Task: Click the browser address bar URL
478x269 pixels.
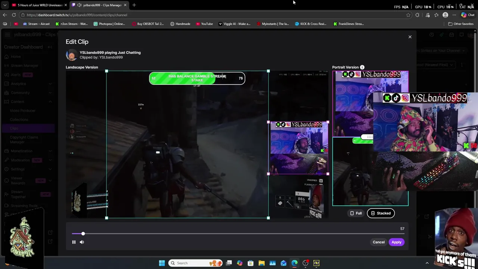Action: (x=77, y=15)
